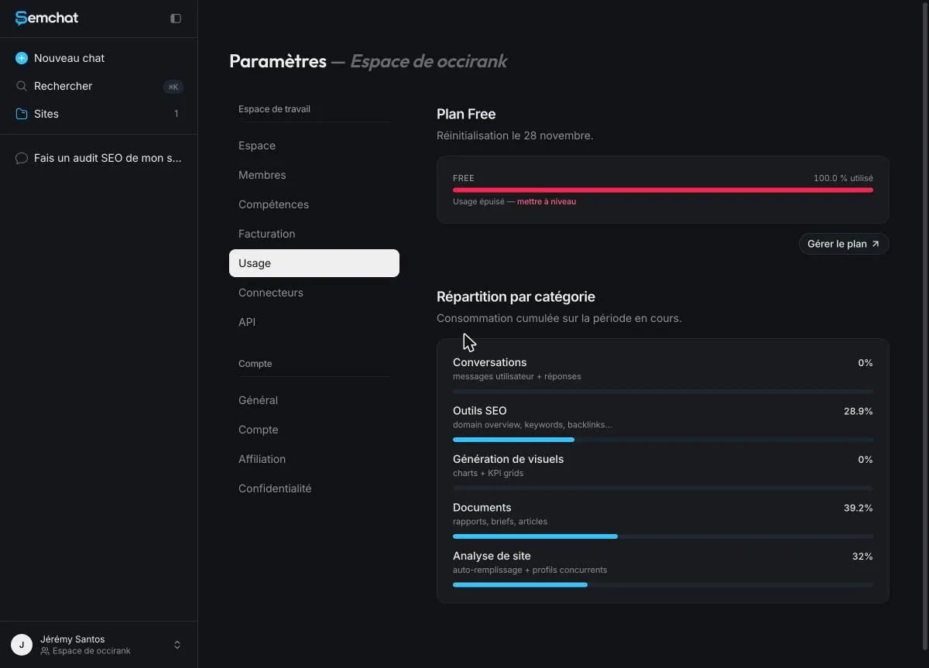Click the Génération de visuels usage bar
Viewport: 929px width, 668px height.
(x=663, y=488)
